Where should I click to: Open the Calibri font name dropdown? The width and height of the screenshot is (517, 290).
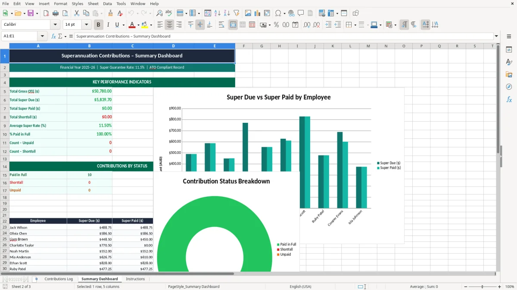[55, 25]
